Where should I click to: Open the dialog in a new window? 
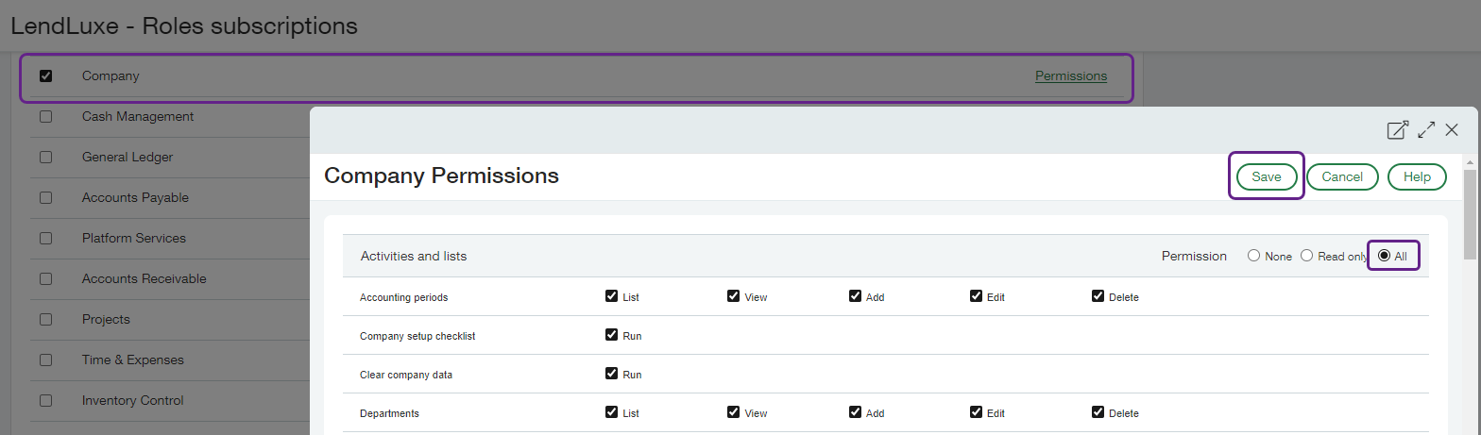(1397, 130)
